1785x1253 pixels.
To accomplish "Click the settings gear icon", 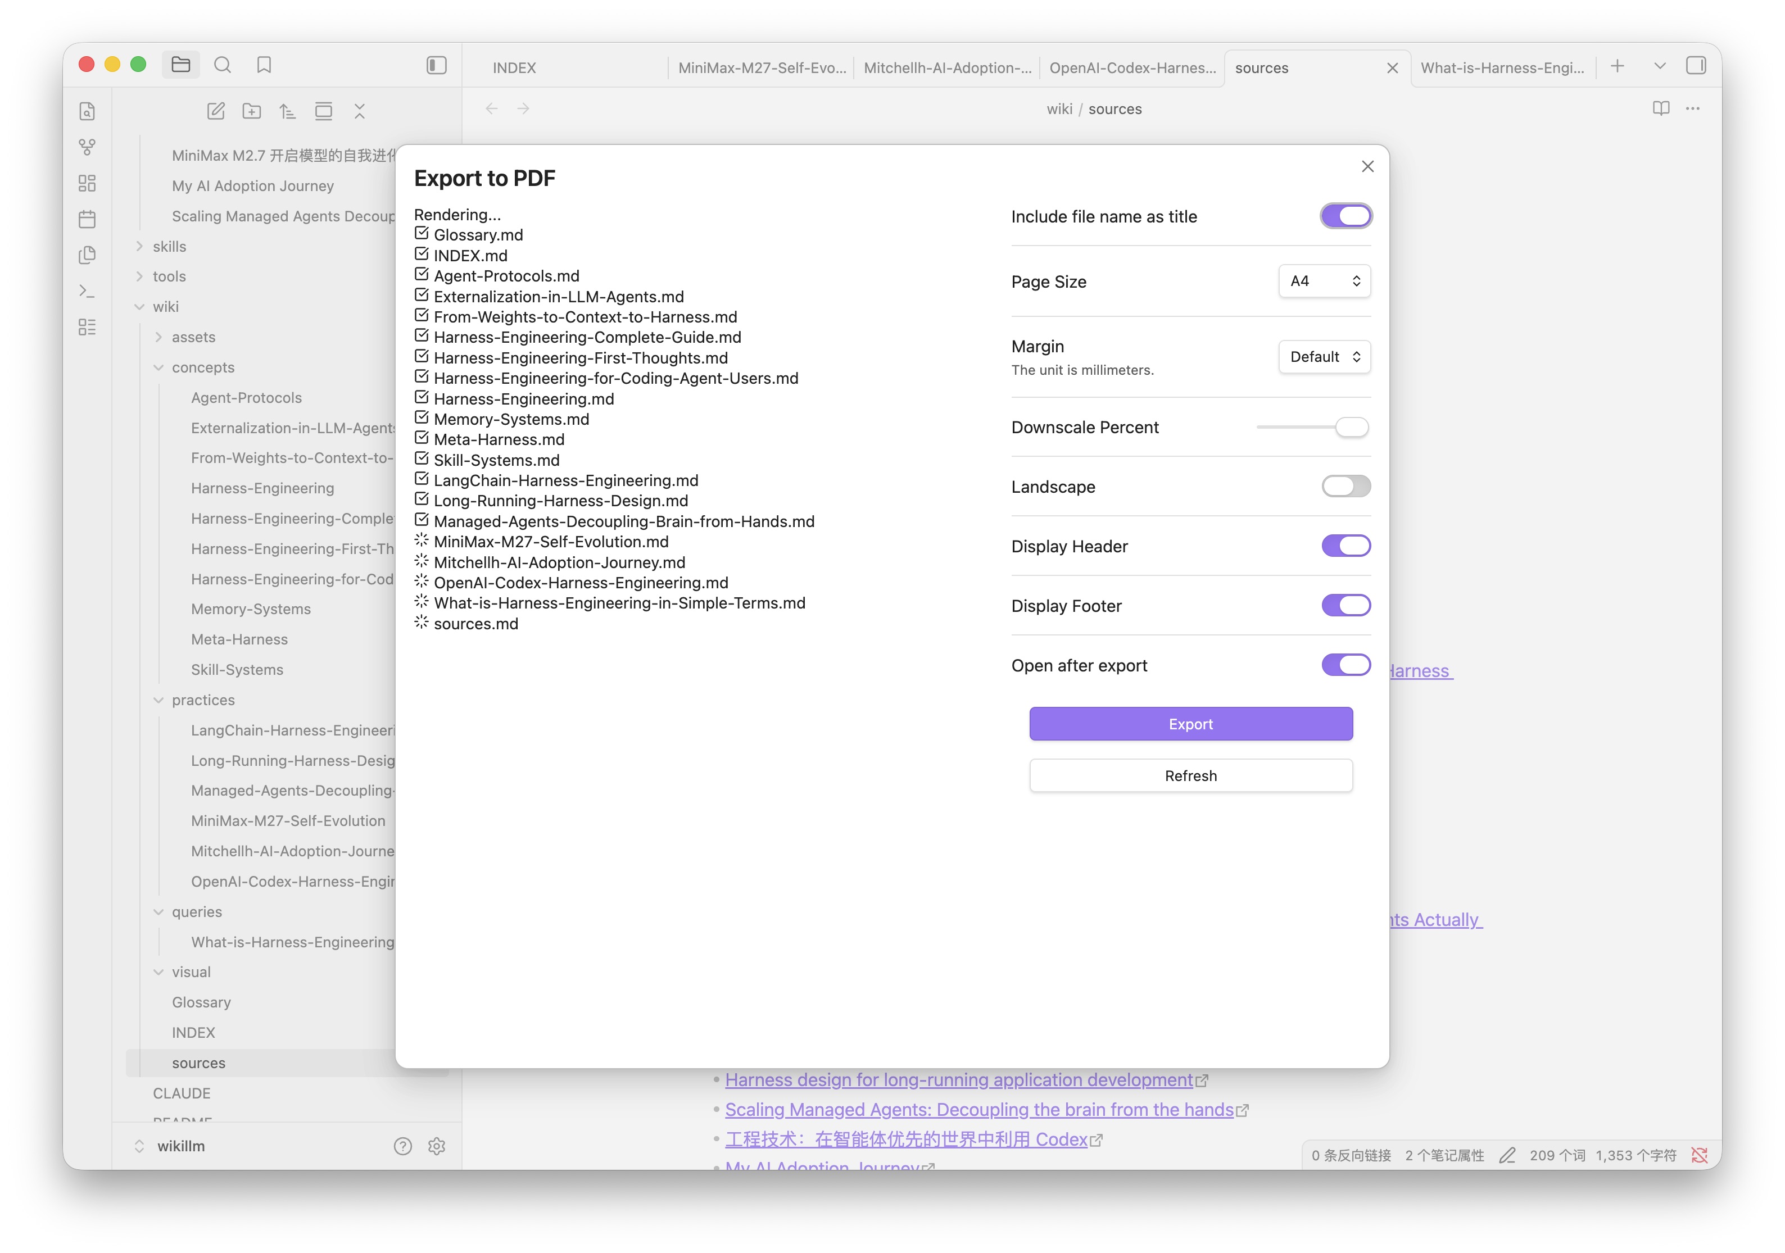I will (437, 1146).
